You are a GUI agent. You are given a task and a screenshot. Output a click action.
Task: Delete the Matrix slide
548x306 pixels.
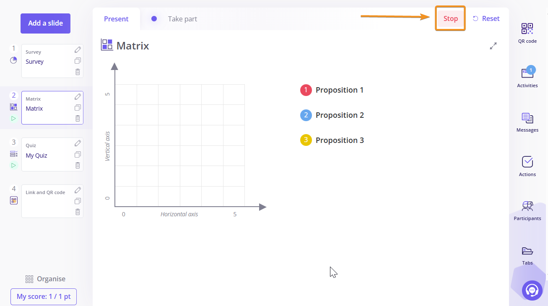78,119
